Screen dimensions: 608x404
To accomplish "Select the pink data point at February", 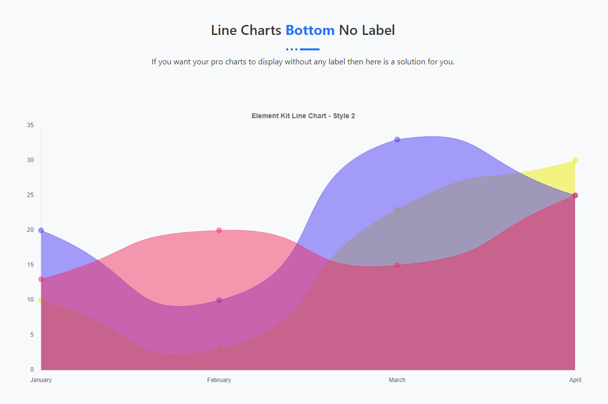I will pyautogui.click(x=219, y=230).
